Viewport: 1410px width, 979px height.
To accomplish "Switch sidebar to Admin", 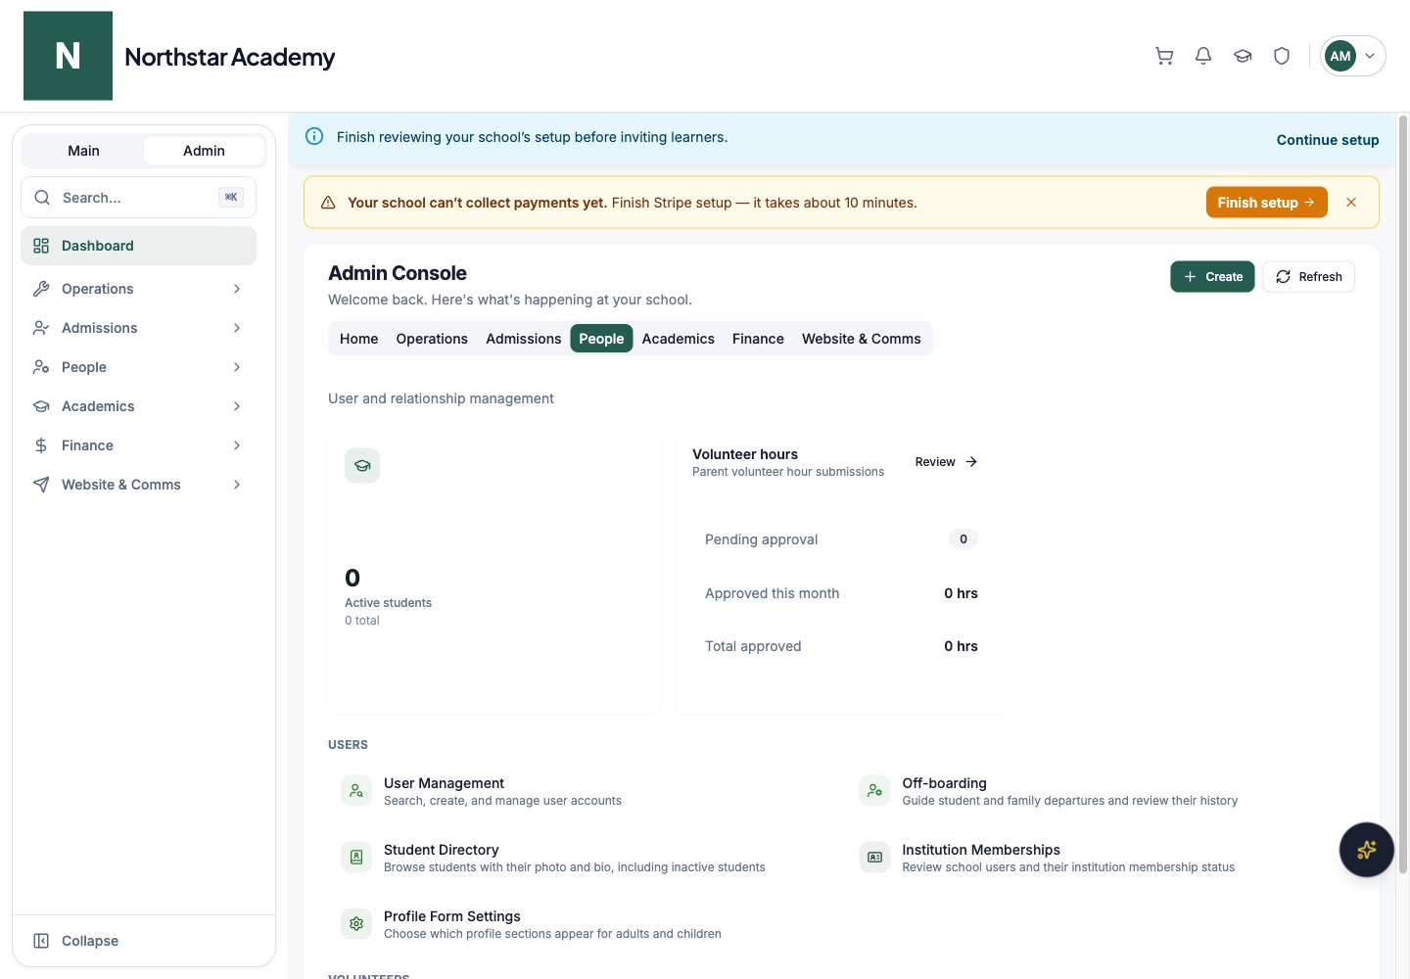I will 204,151.
